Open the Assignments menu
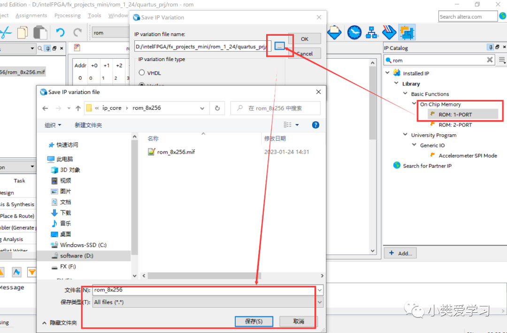 pos(31,15)
